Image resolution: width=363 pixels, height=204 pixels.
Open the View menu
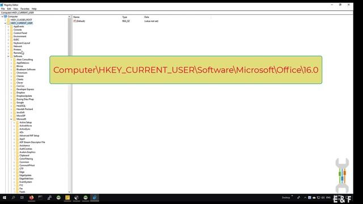(x=15, y=9)
